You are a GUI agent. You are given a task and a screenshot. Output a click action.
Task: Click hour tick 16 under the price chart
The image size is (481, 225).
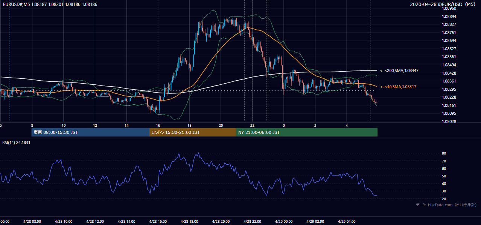(x=158, y=125)
